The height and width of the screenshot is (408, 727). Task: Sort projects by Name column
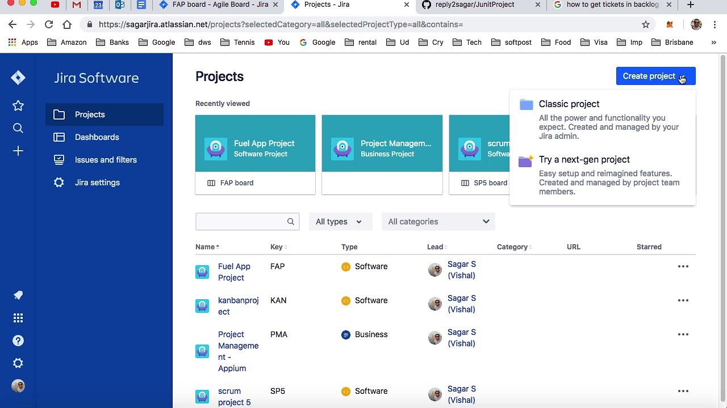pyautogui.click(x=207, y=247)
